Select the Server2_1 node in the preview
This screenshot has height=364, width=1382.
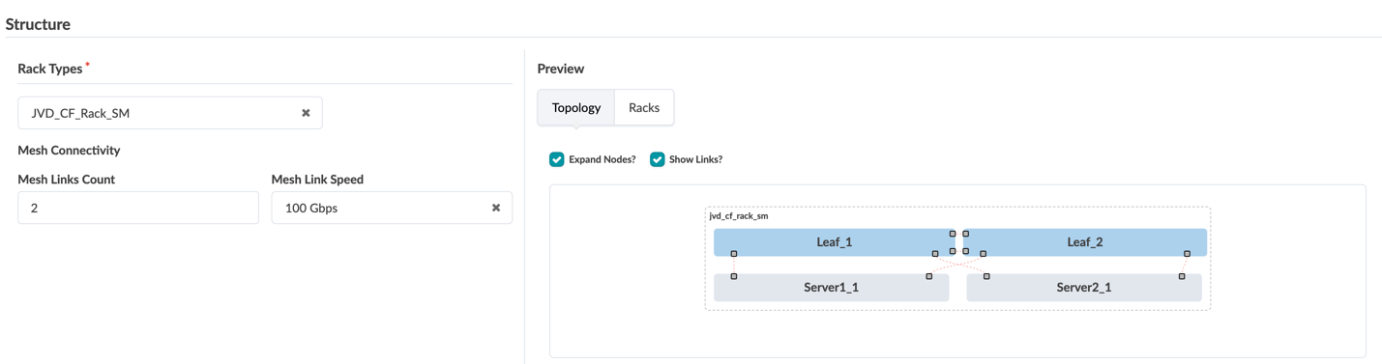[1084, 288]
